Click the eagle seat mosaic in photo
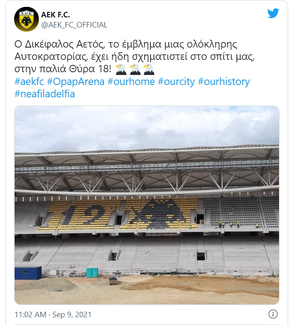The image size is (295, 325). [x=160, y=213]
